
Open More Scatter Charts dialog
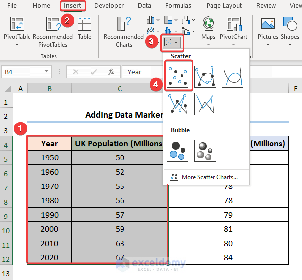point(209,177)
